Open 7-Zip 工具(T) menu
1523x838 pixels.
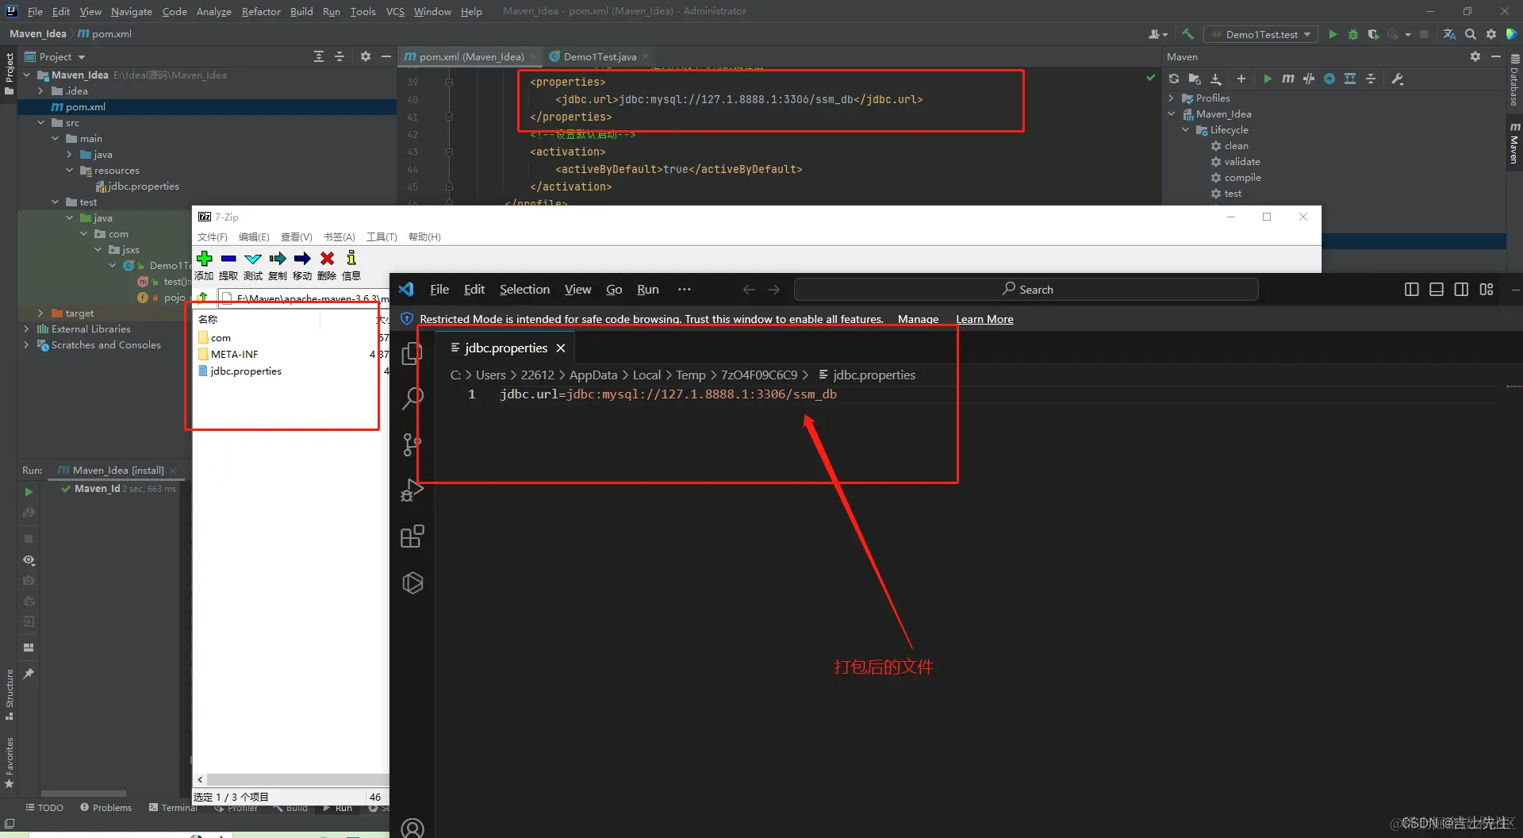coord(382,237)
